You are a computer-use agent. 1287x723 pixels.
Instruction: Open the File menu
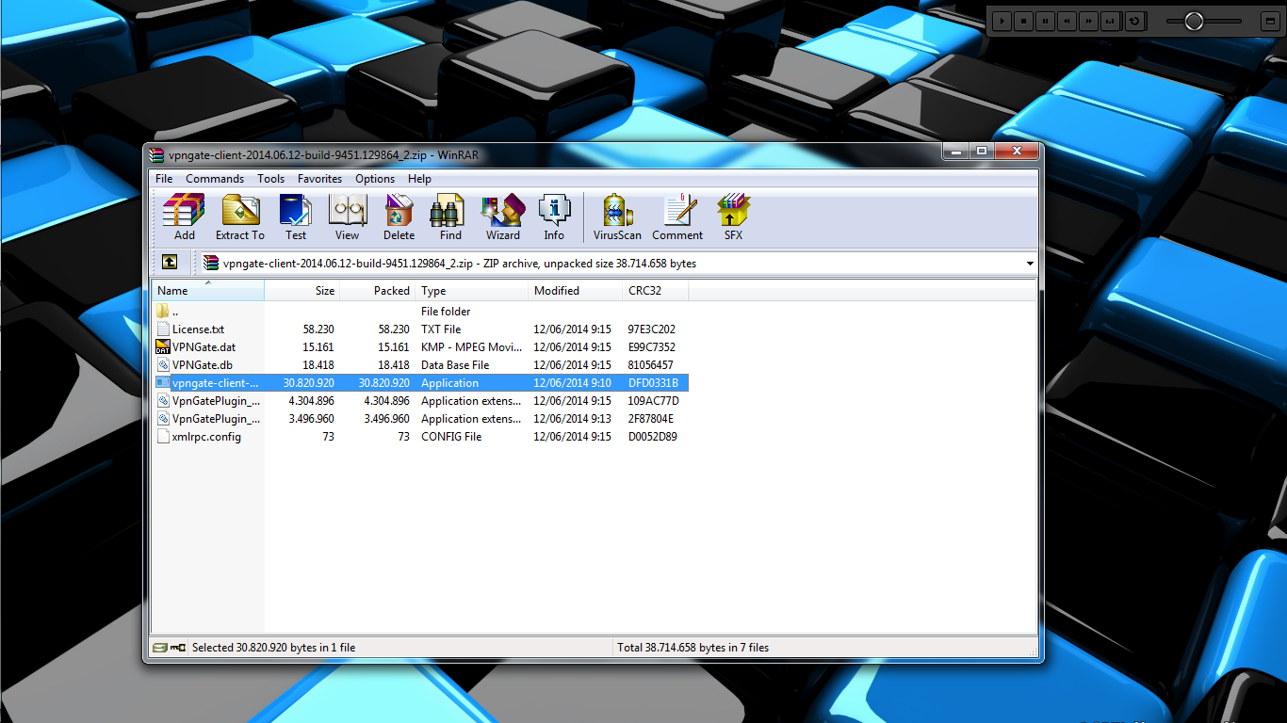click(x=164, y=179)
